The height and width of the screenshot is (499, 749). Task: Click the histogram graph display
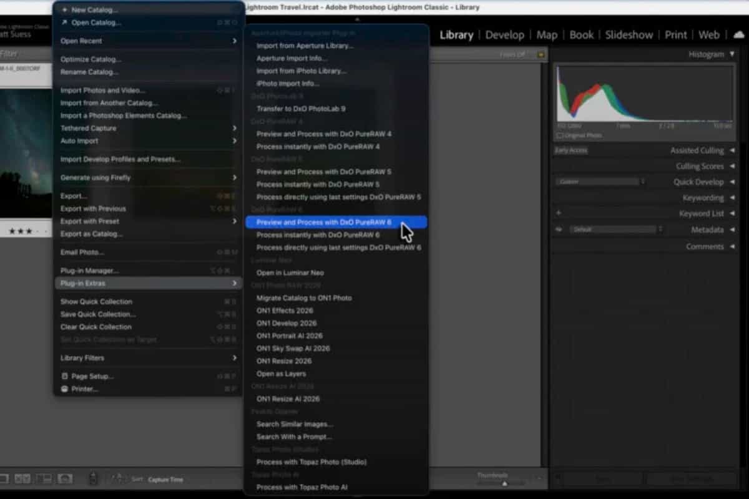pyautogui.click(x=645, y=94)
